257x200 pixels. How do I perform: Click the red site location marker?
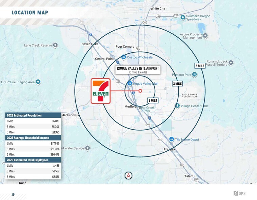click(140, 91)
